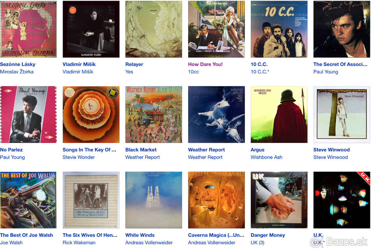
Task: Open The Six Wives Of Henry VIII link
Action: click(x=90, y=235)
